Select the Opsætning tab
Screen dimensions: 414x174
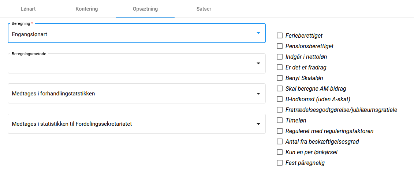145,9
